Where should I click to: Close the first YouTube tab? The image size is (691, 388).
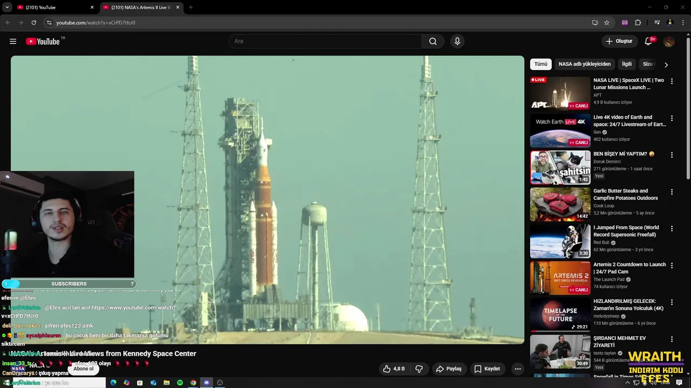(x=92, y=8)
